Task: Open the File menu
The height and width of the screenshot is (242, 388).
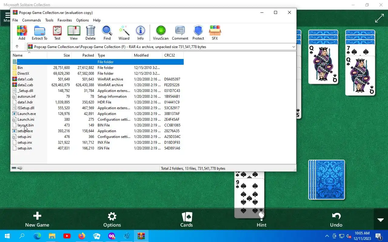Action: [x=15, y=20]
